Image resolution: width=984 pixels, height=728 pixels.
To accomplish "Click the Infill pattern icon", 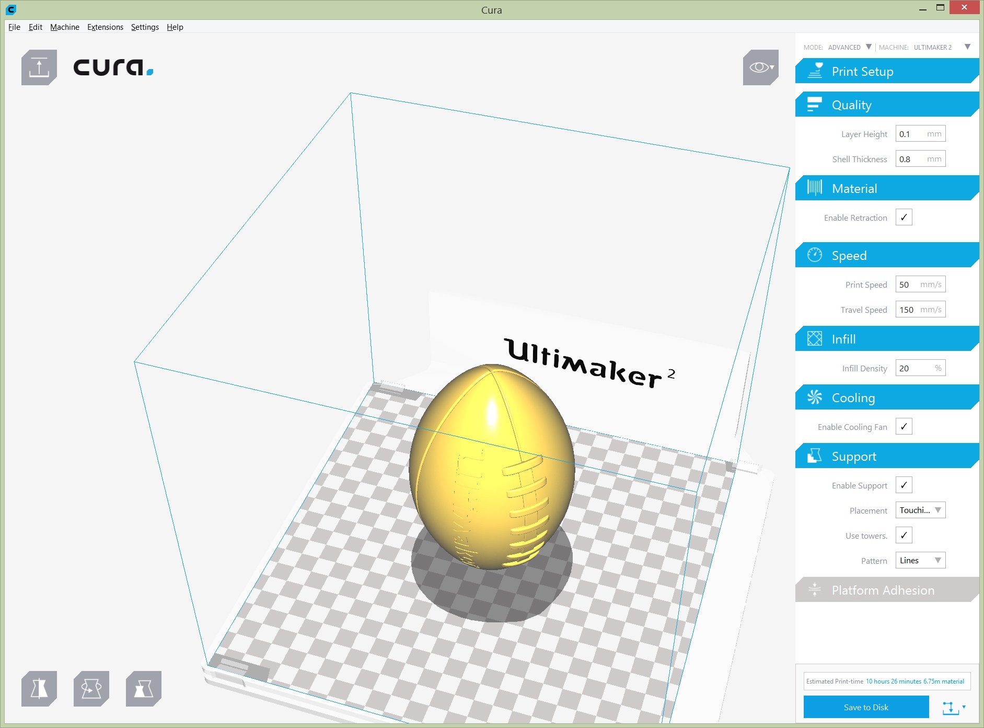I will tap(815, 338).
